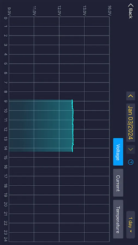Viewport: 138px width, 245px height.
Task: Click the hour 0 axis label
Action: (x=6, y=18)
